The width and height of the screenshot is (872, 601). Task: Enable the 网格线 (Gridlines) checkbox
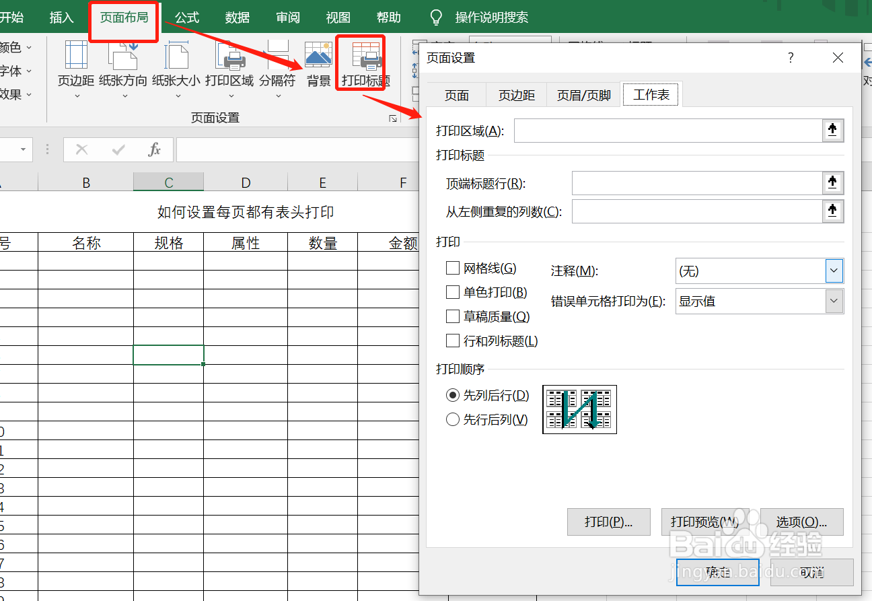coord(453,267)
